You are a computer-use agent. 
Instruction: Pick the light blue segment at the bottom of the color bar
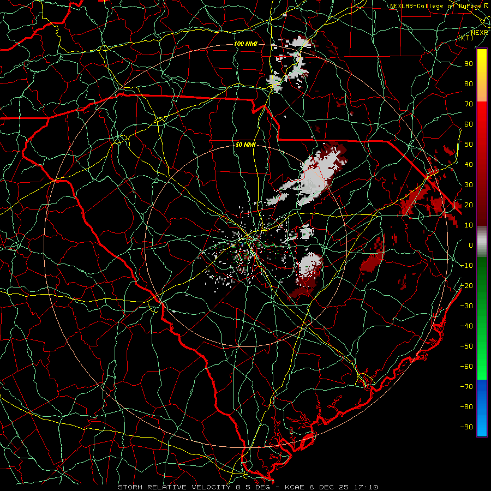click(482, 426)
